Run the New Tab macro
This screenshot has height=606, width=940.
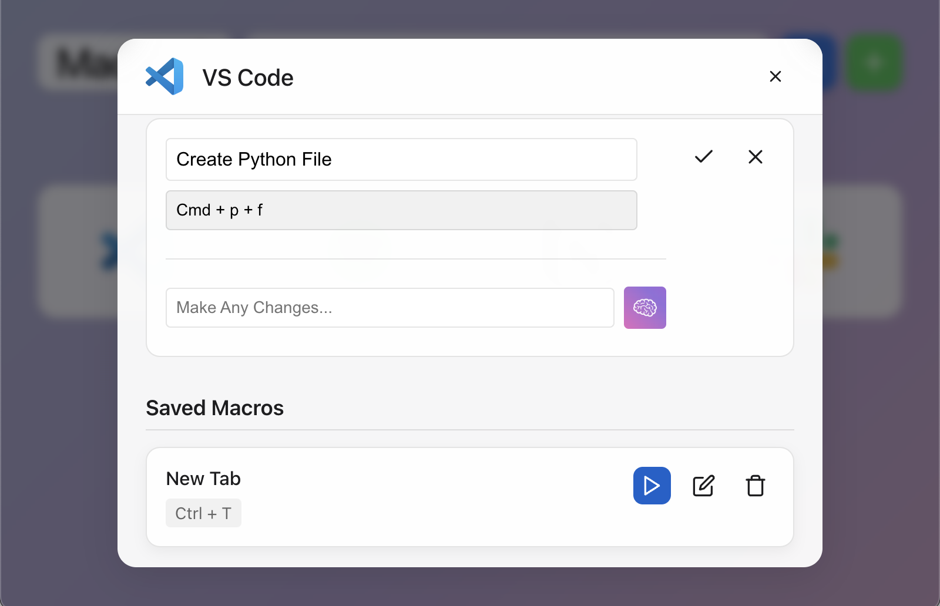[x=652, y=486]
